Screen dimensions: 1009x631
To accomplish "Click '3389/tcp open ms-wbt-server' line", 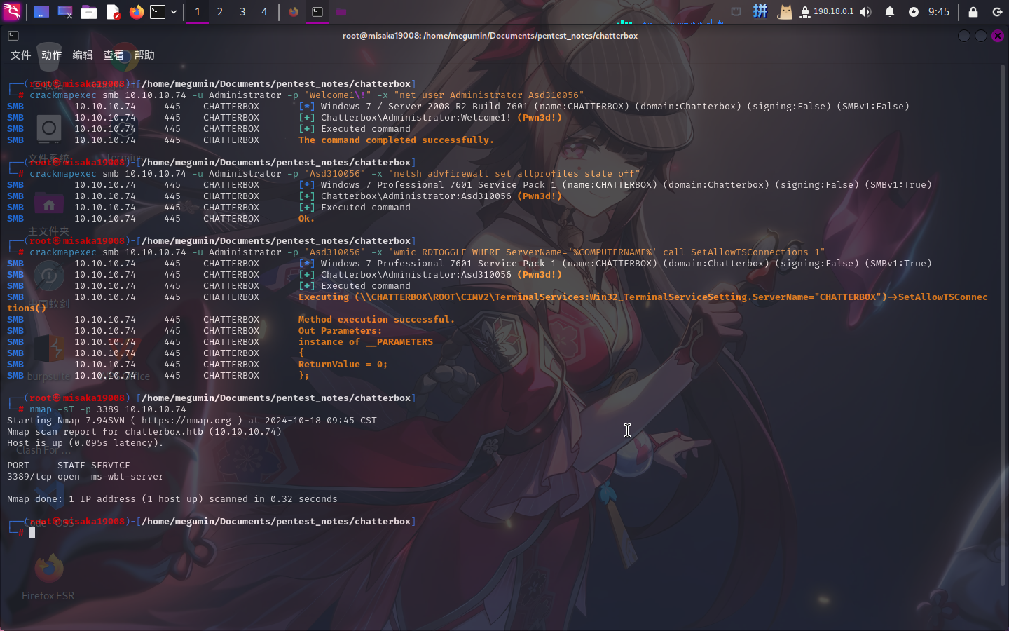I will point(85,477).
